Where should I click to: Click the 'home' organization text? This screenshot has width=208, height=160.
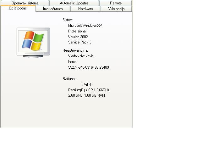pos(72,62)
